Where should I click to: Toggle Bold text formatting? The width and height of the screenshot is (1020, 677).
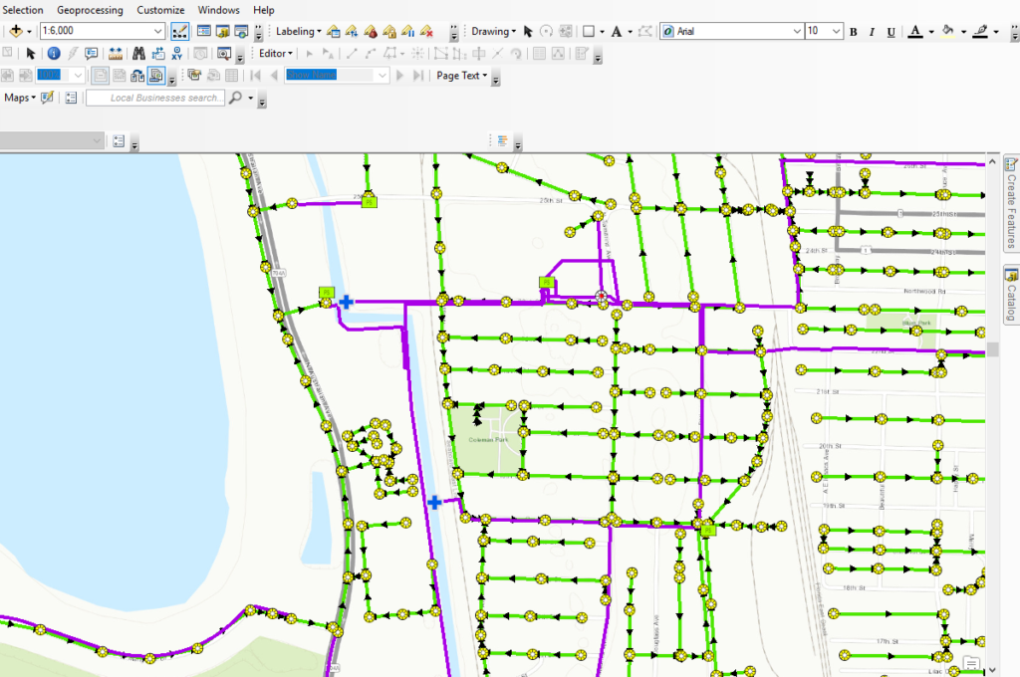pos(854,32)
